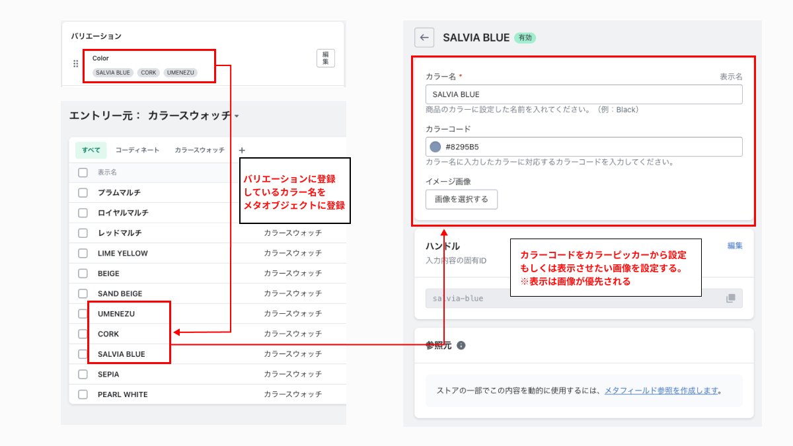
Task: Check the SAND BEIGE row checkbox
Action: (83, 293)
